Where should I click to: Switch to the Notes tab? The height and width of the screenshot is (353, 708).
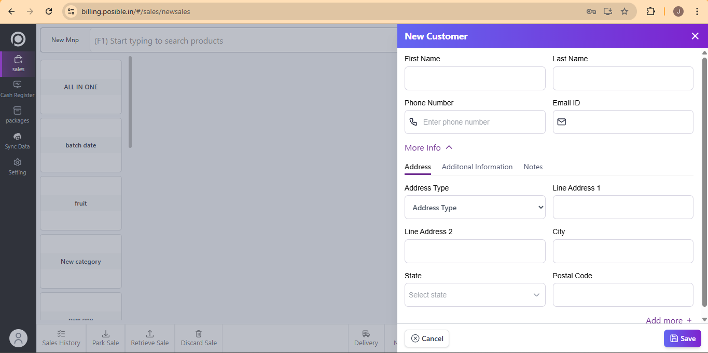tap(533, 167)
